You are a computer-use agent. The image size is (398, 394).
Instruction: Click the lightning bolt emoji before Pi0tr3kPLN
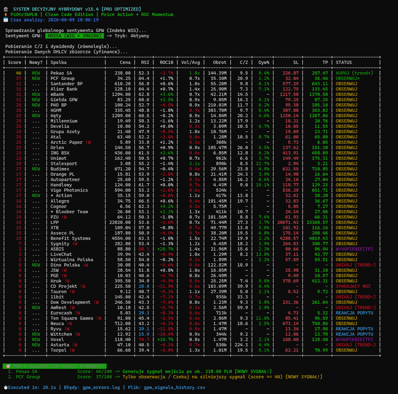(6, 15)
